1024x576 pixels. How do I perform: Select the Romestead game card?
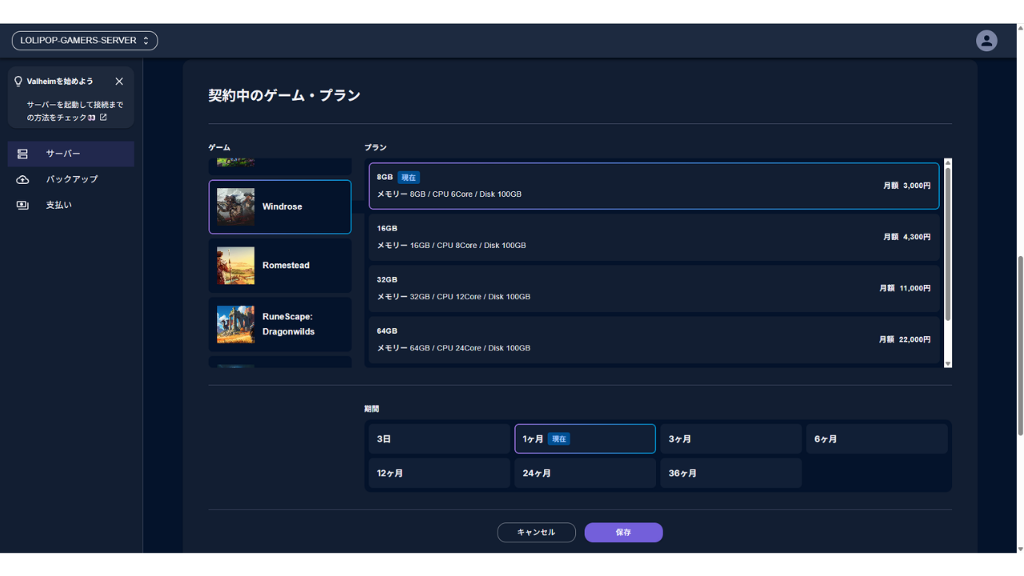click(x=280, y=266)
